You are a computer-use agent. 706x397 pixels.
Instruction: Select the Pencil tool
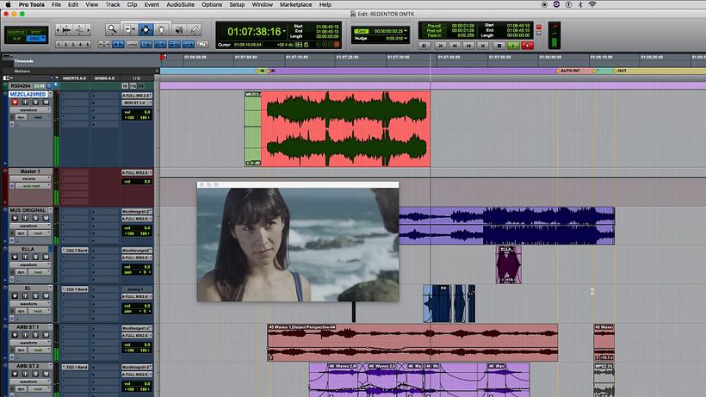pyautogui.click(x=195, y=29)
